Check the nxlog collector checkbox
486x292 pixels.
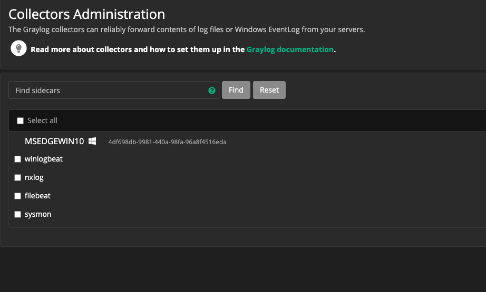(18, 177)
